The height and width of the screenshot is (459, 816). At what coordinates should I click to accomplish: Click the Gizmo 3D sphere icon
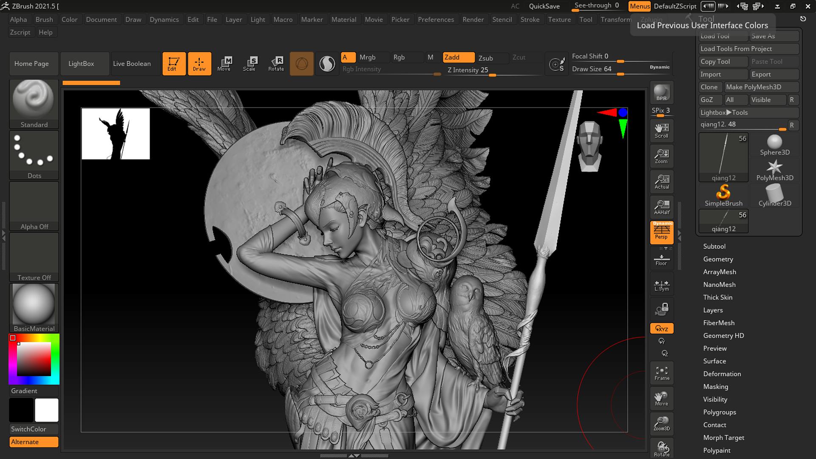(x=302, y=64)
